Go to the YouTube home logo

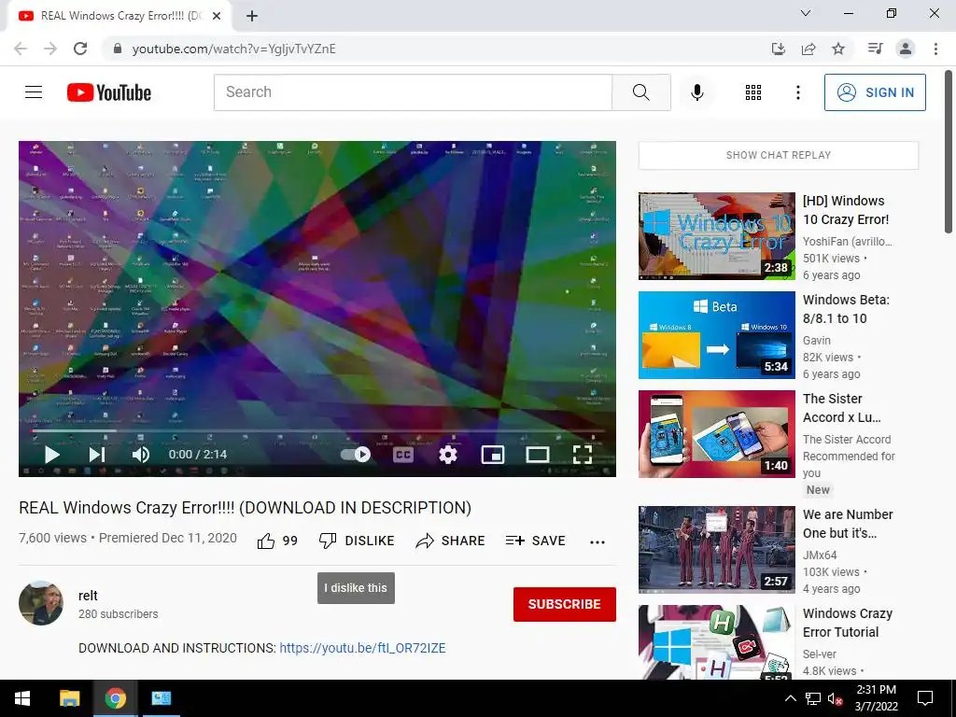click(x=109, y=92)
